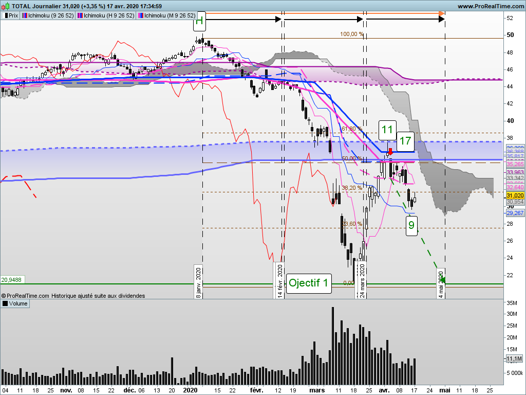526x395 pixels.
Task: Click the yellow 31,020 current price tag
Action: point(515,195)
